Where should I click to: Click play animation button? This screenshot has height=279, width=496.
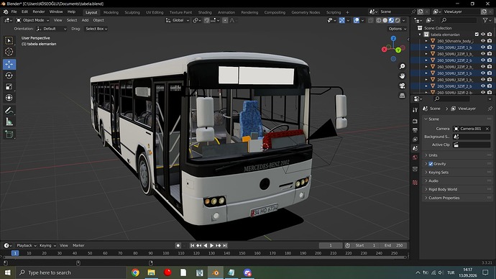click(212, 245)
